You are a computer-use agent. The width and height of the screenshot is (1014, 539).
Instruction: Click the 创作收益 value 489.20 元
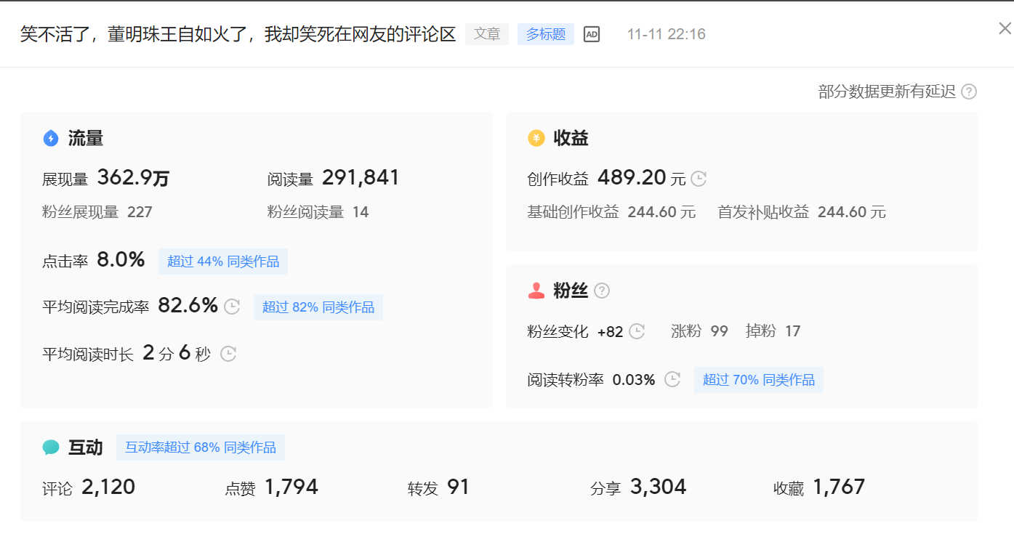pyautogui.click(x=642, y=178)
